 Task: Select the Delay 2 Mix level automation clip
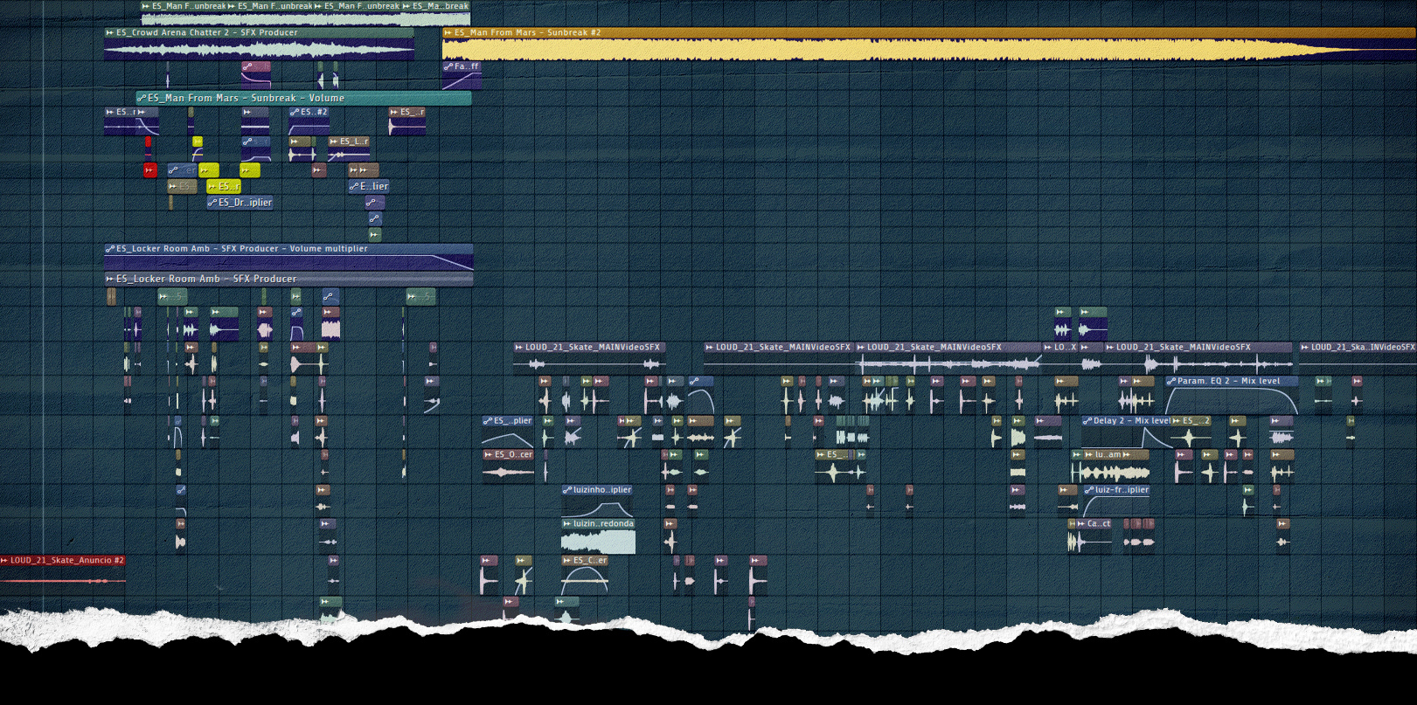(x=1126, y=432)
